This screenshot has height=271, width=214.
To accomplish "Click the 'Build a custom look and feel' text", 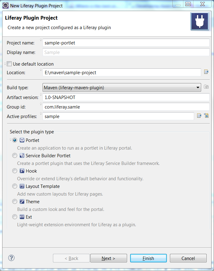I will 61,209.
